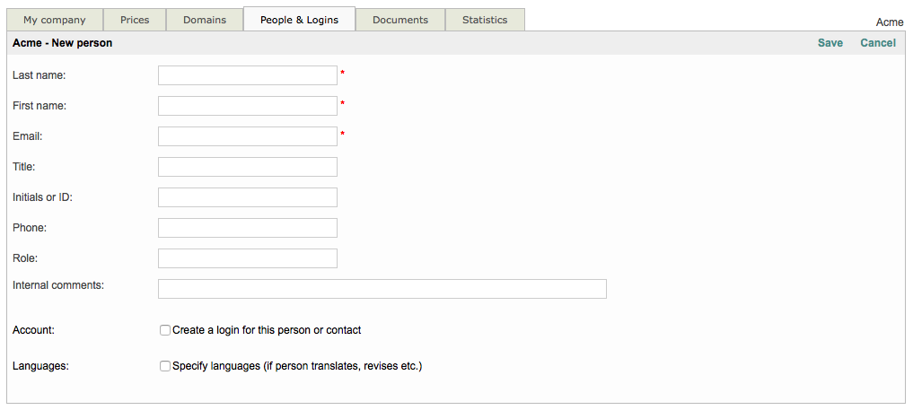This screenshot has width=913, height=410.
Task: Select the People & Logins tab
Action: (x=299, y=20)
